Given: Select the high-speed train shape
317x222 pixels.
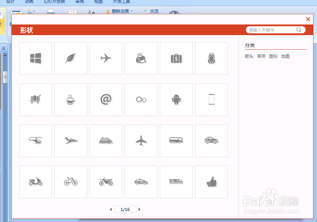Looking at the screenshot, I should [176, 182].
